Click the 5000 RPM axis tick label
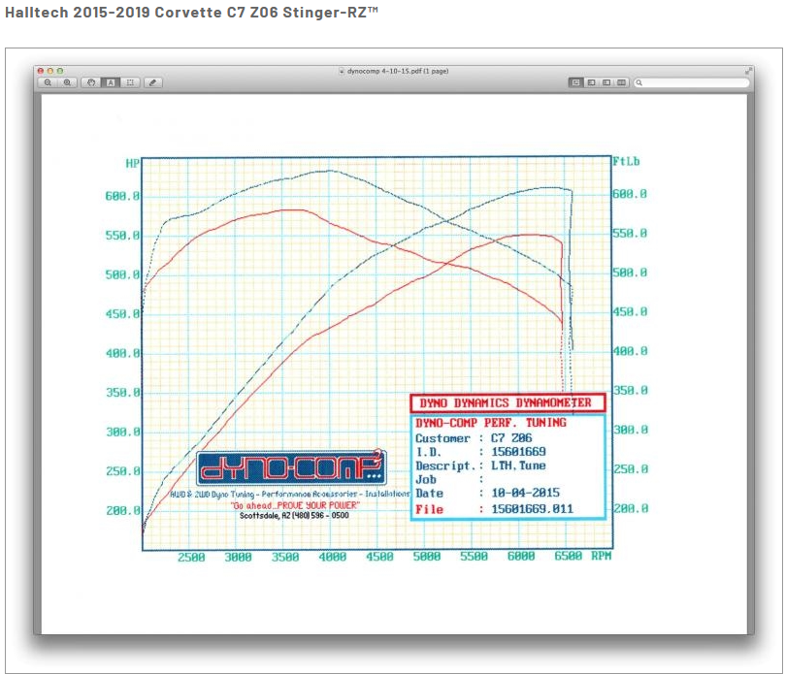Image resolution: width=785 pixels, height=674 pixels. click(427, 557)
